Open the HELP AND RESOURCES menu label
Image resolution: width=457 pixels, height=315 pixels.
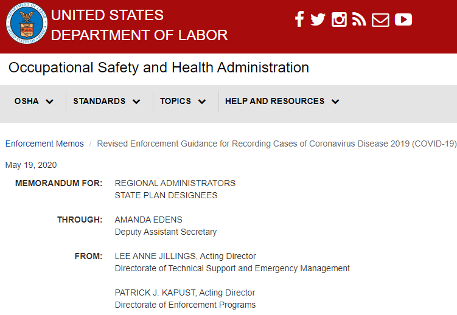[x=274, y=101]
